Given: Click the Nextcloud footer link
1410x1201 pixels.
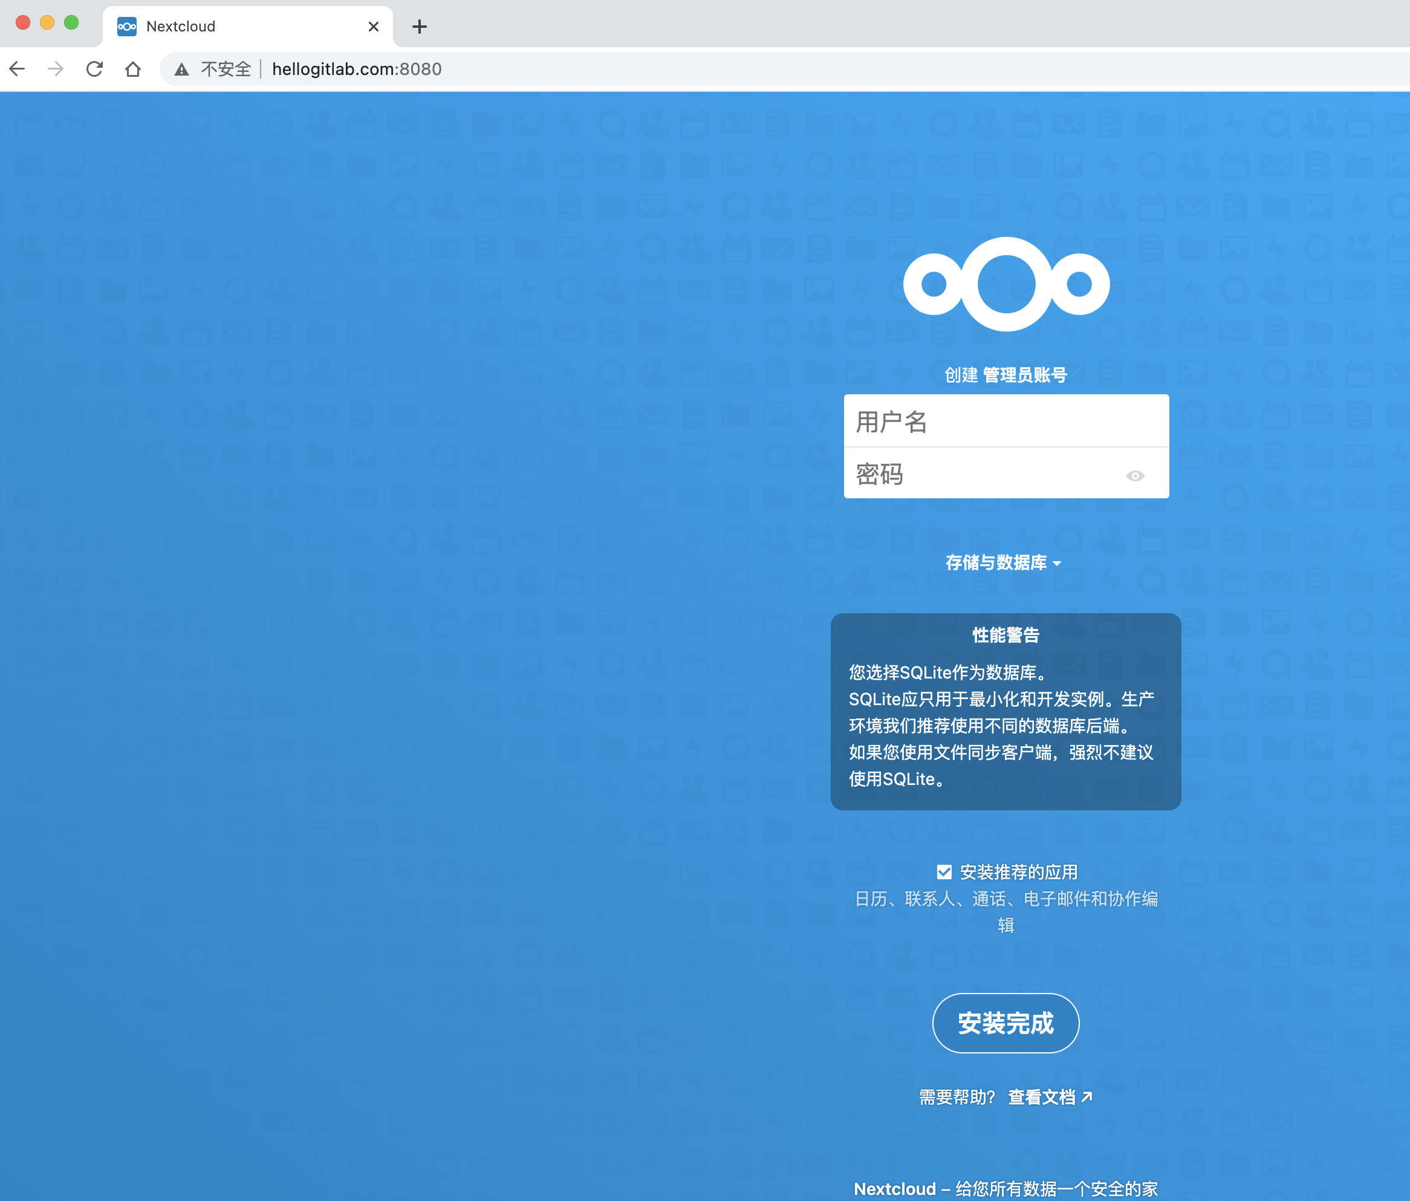Looking at the screenshot, I should click(x=895, y=1189).
